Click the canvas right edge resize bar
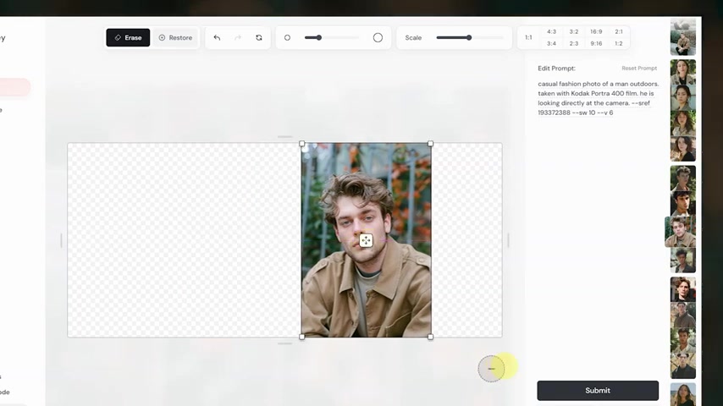Screen dimensions: 723x406 coord(509,240)
